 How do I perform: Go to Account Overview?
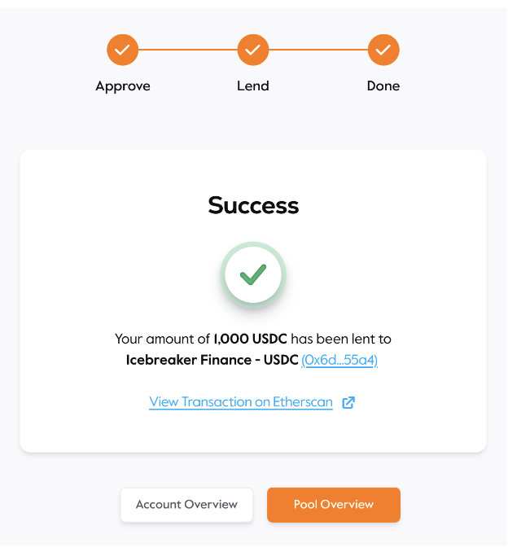[x=186, y=505]
